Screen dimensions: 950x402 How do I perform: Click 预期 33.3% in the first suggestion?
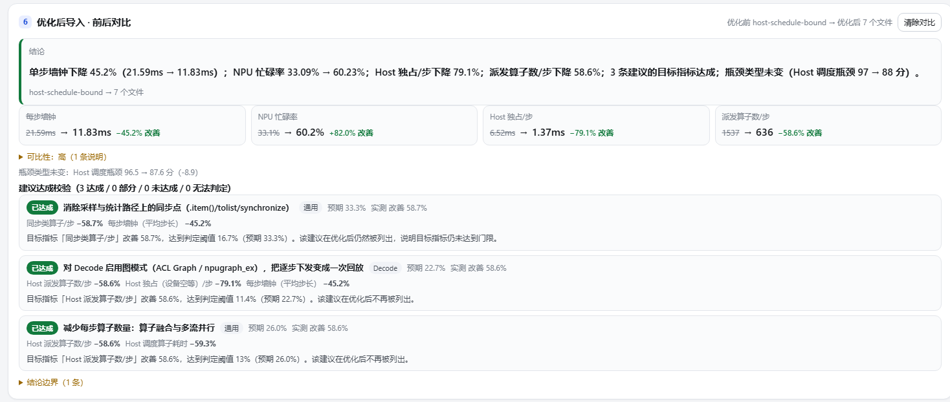346,208
